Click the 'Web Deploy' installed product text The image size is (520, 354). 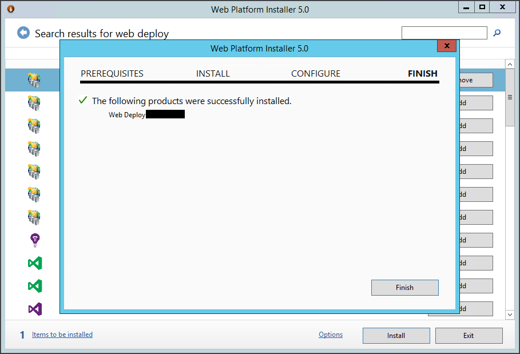126,115
